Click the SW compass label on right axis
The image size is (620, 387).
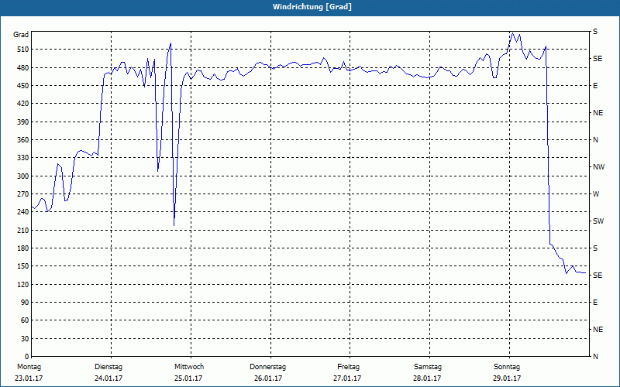(x=598, y=221)
